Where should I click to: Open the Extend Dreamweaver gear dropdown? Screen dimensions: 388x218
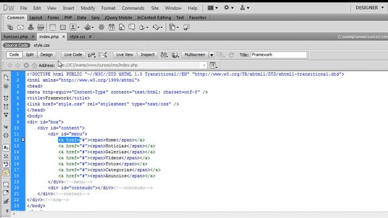pos(229,8)
